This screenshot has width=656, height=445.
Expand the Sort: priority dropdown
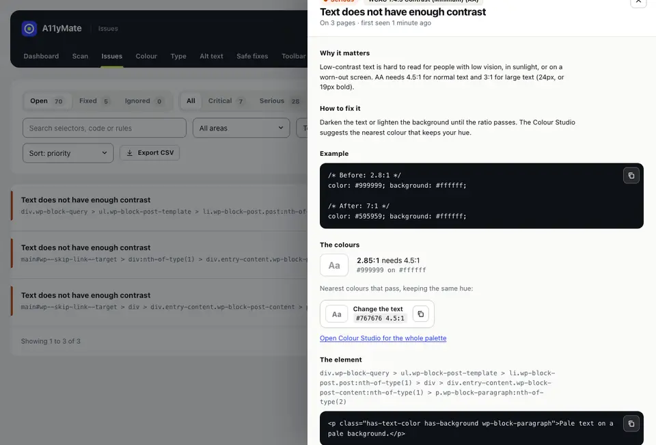68,153
